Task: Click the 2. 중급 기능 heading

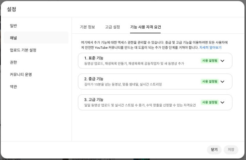Action: (x=93, y=79)
